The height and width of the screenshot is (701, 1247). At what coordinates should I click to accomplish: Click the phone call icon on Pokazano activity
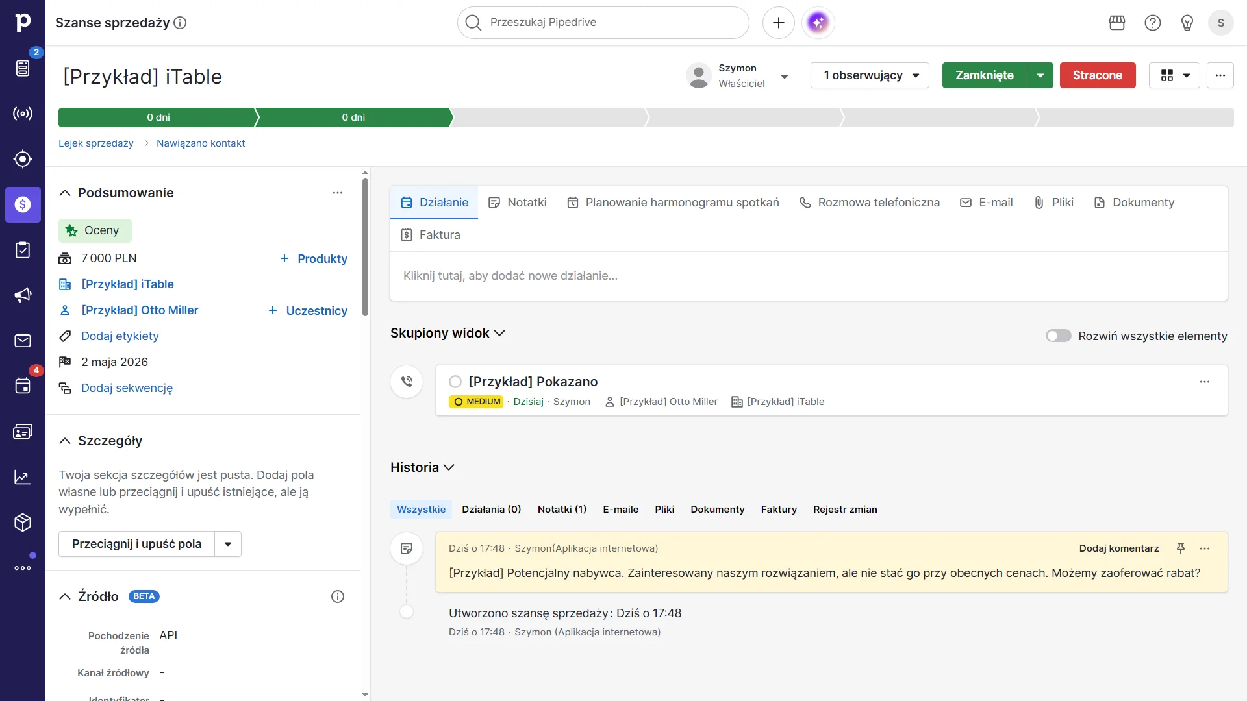407,382
